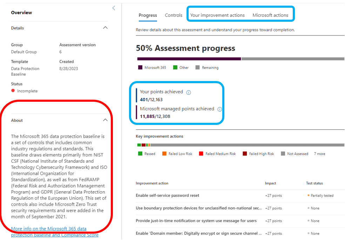Image resolution: width=345 pixels, height=240 pixels.
Task: Select the 50% Assessment progress heading
Action: coord(185,48)
